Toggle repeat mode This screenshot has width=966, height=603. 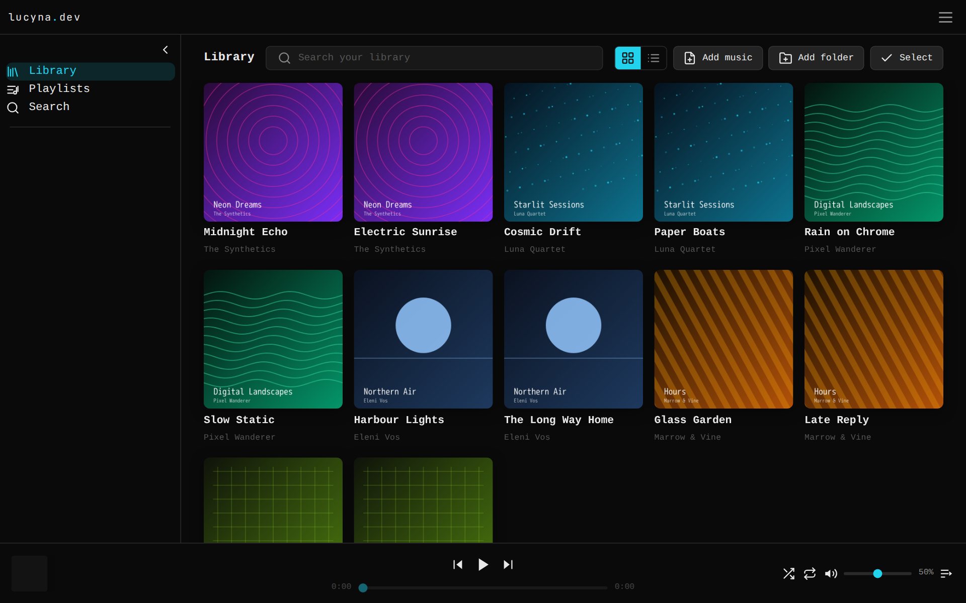(810, 573)
